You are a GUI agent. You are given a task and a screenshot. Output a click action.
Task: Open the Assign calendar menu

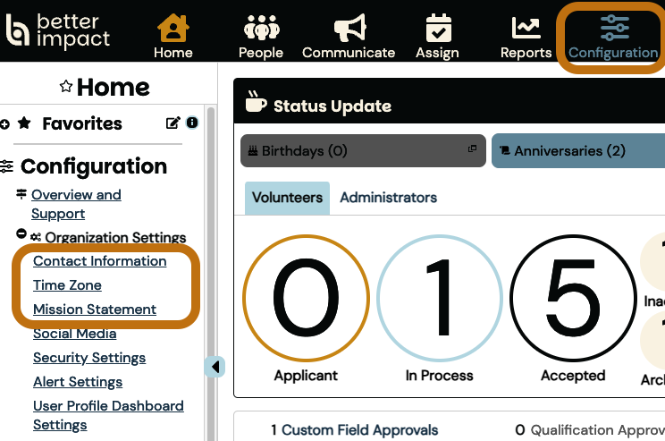(x=438, y=37)
